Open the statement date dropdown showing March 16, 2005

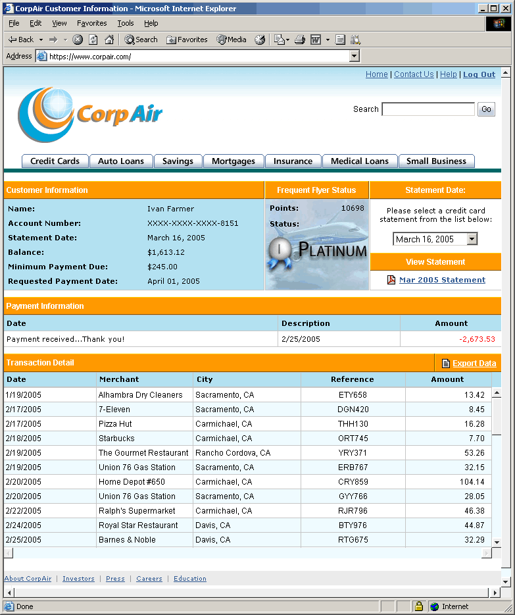435,239
